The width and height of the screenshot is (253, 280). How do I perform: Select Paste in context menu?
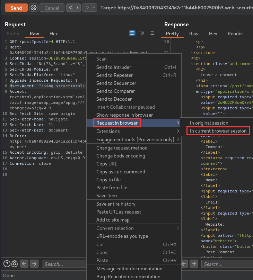click(x=134, y=260)
